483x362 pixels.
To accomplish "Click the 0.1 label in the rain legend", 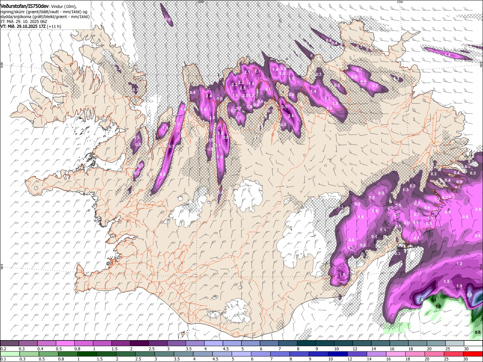I will coord(3,359).
